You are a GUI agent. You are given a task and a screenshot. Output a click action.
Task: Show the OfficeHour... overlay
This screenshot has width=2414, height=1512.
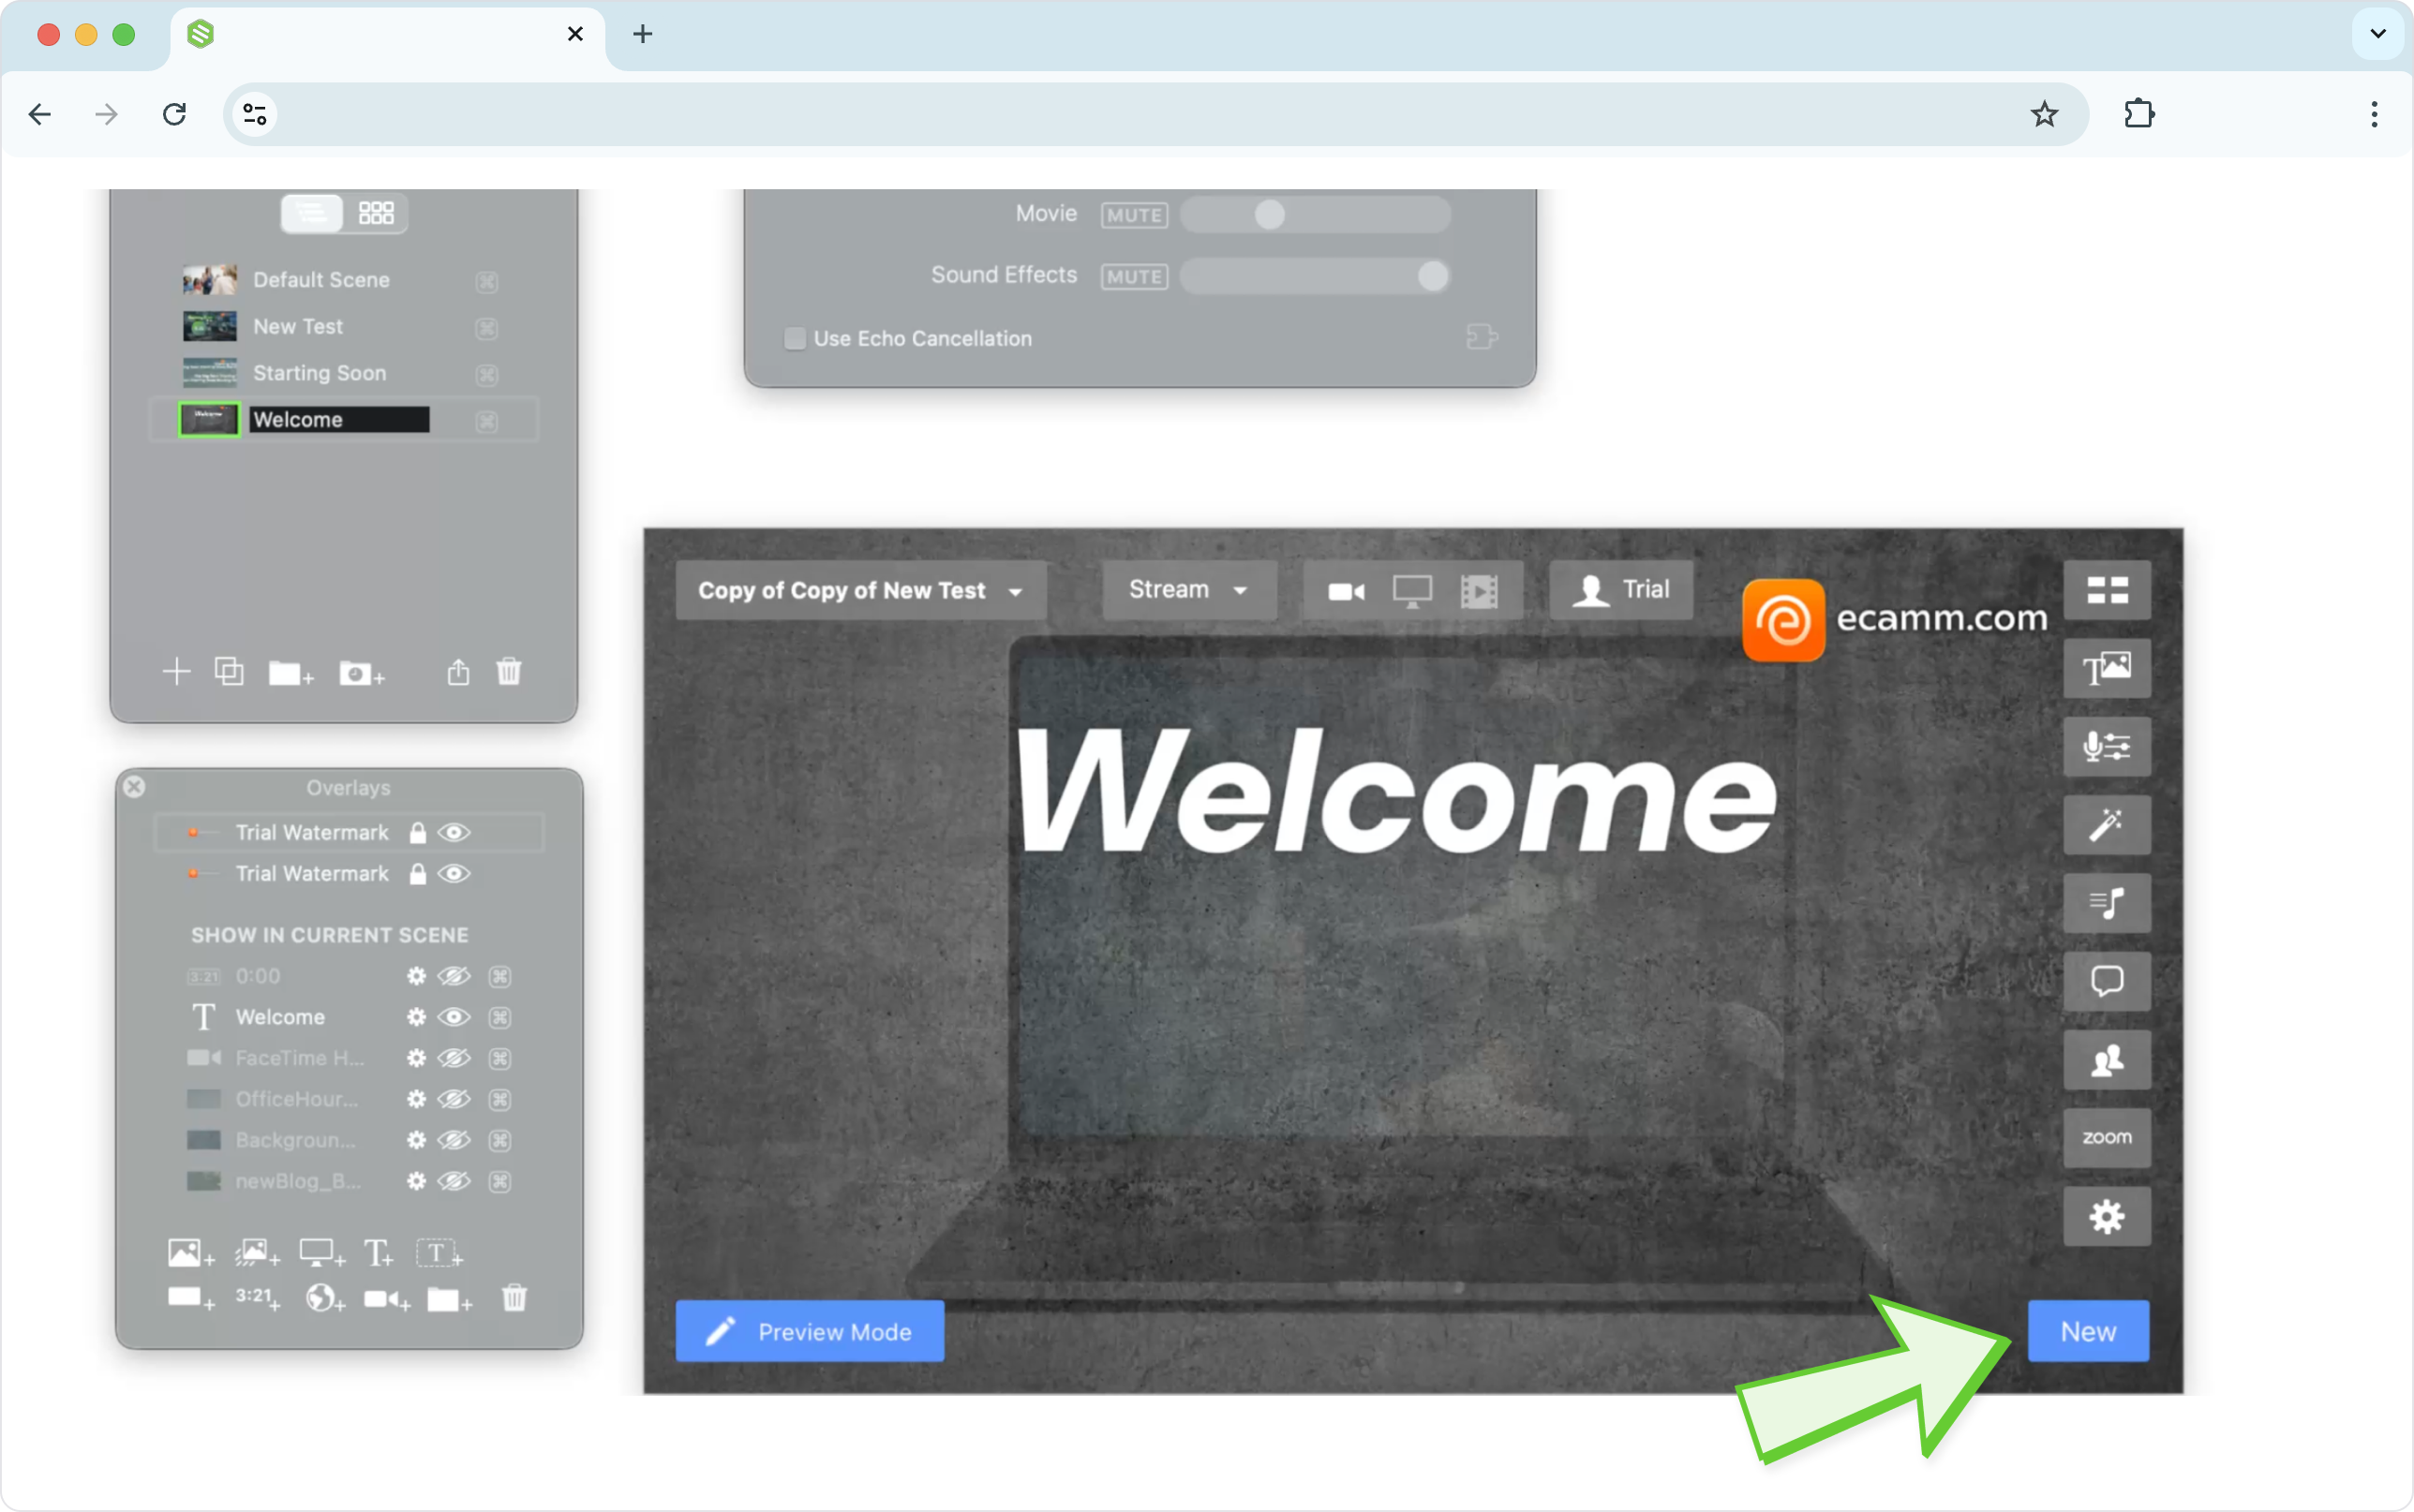pos(454,1099)
